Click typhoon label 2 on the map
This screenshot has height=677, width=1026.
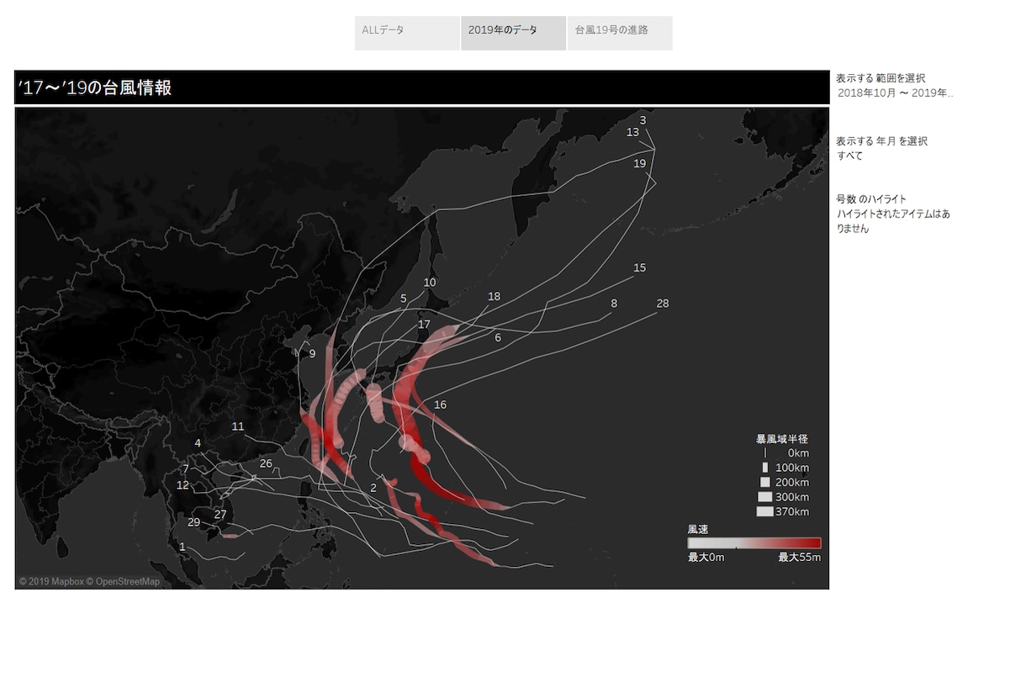click(x=373, y=488)
